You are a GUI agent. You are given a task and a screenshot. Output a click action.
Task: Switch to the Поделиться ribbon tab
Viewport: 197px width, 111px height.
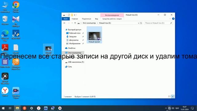pyautogui.click(x=86, y=19)
